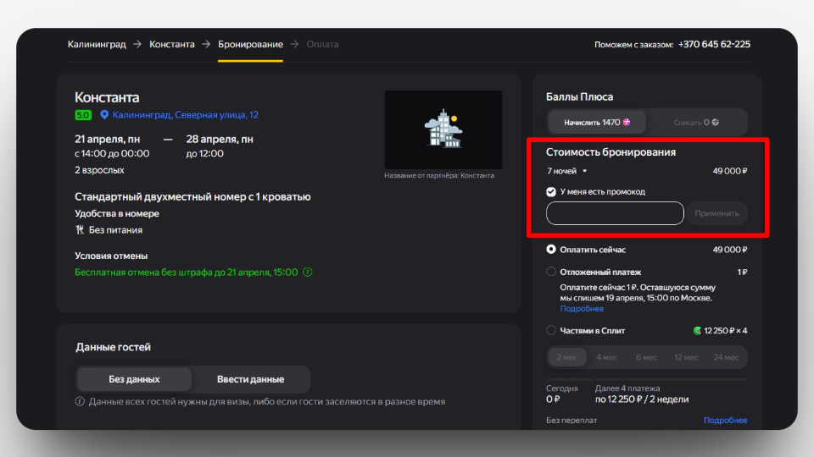The image size is (814, 457).
Task: Toggle to 'Списать 0' points
Action: (x=696, y=122)
